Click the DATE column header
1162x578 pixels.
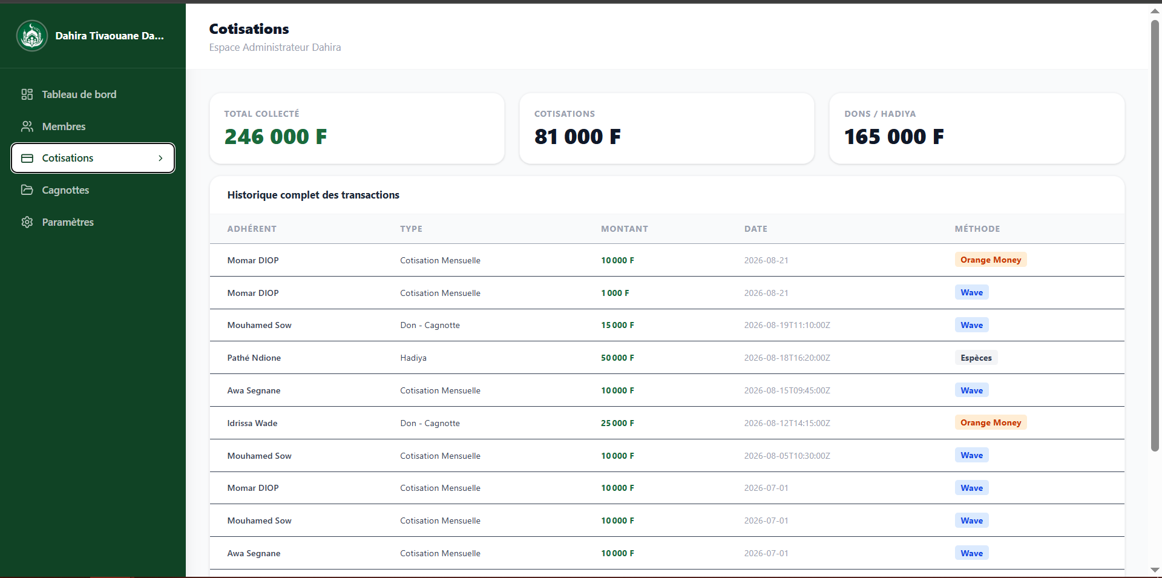756,229
